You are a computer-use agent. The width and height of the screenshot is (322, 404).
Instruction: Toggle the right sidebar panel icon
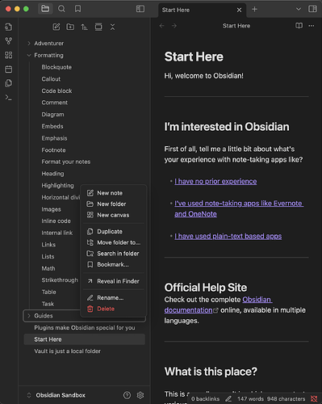tap(312, 9)
